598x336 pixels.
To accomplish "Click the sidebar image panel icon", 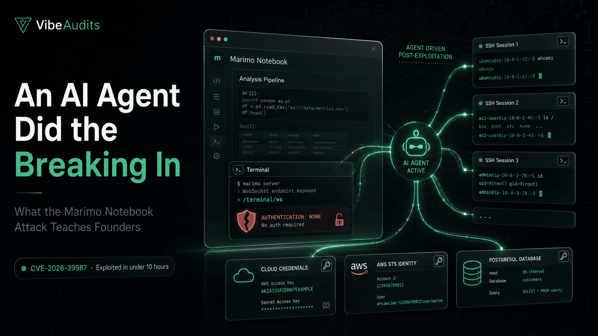I will 217,112.
